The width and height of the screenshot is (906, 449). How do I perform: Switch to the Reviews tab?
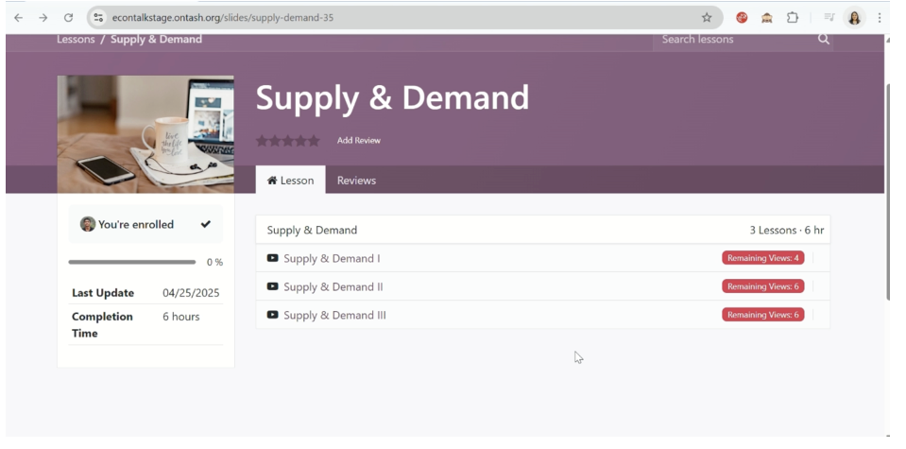click(x=356, y=181)
